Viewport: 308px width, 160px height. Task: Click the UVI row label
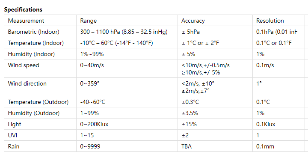(12, 135)
